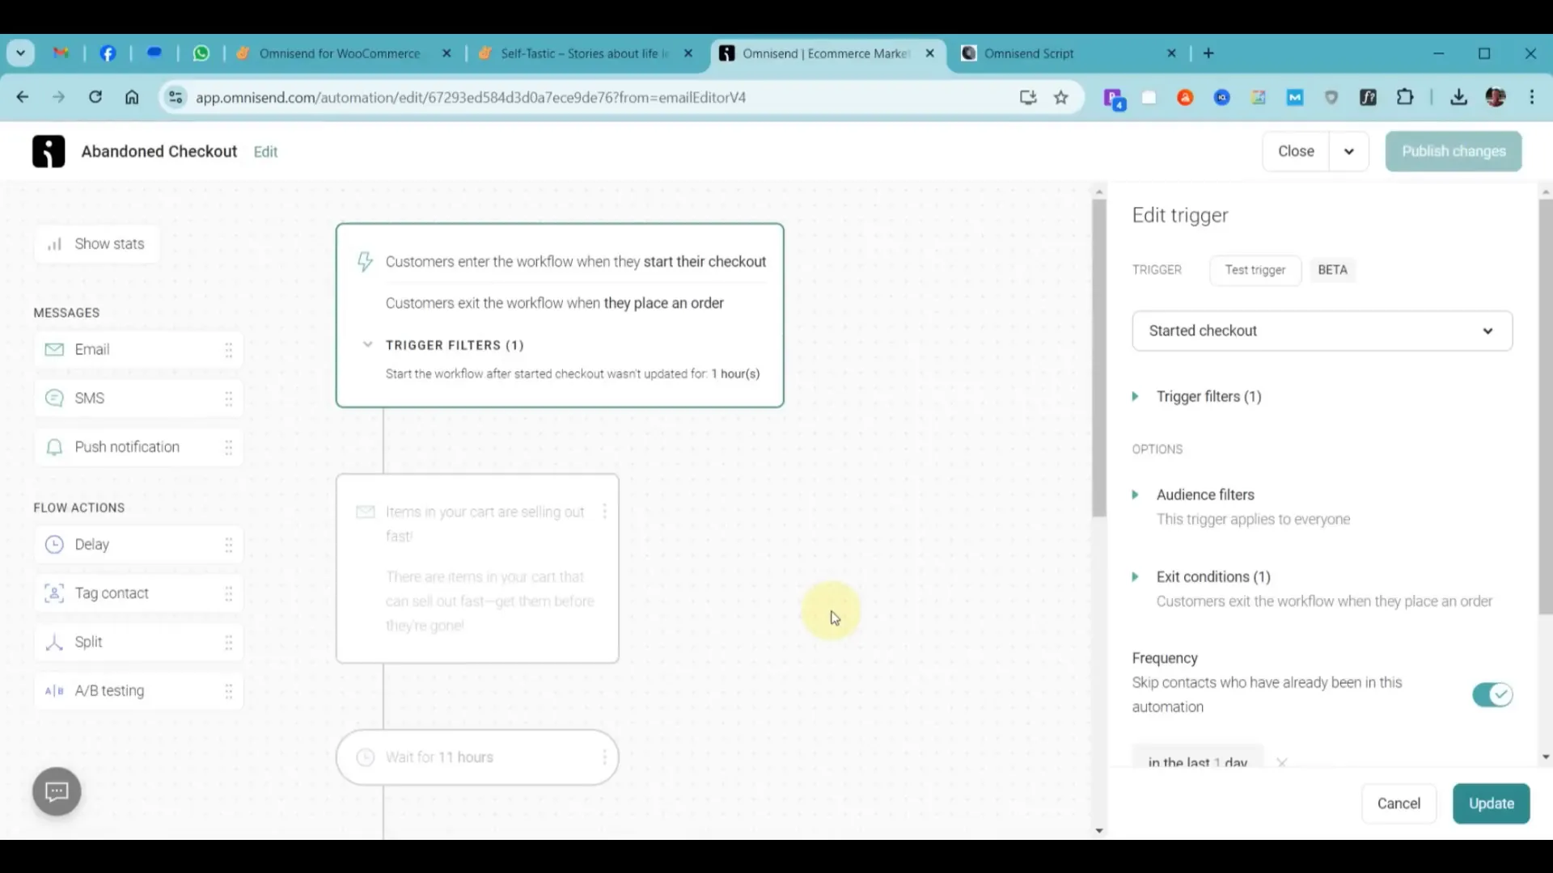Select the SMS message icon
This screenshot has height=873, width=1553.
tap(54, 399)
